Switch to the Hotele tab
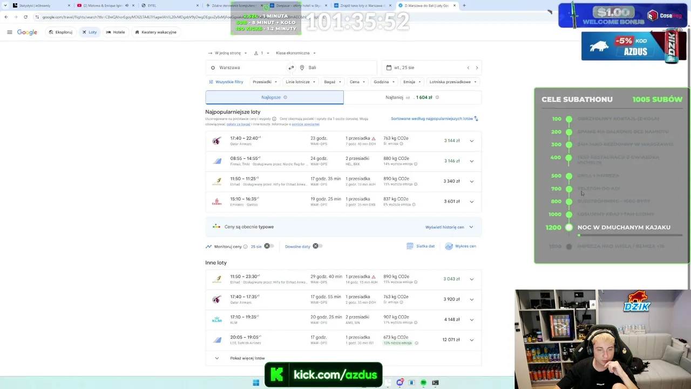The image size is (691, 389). coord(116,32)
